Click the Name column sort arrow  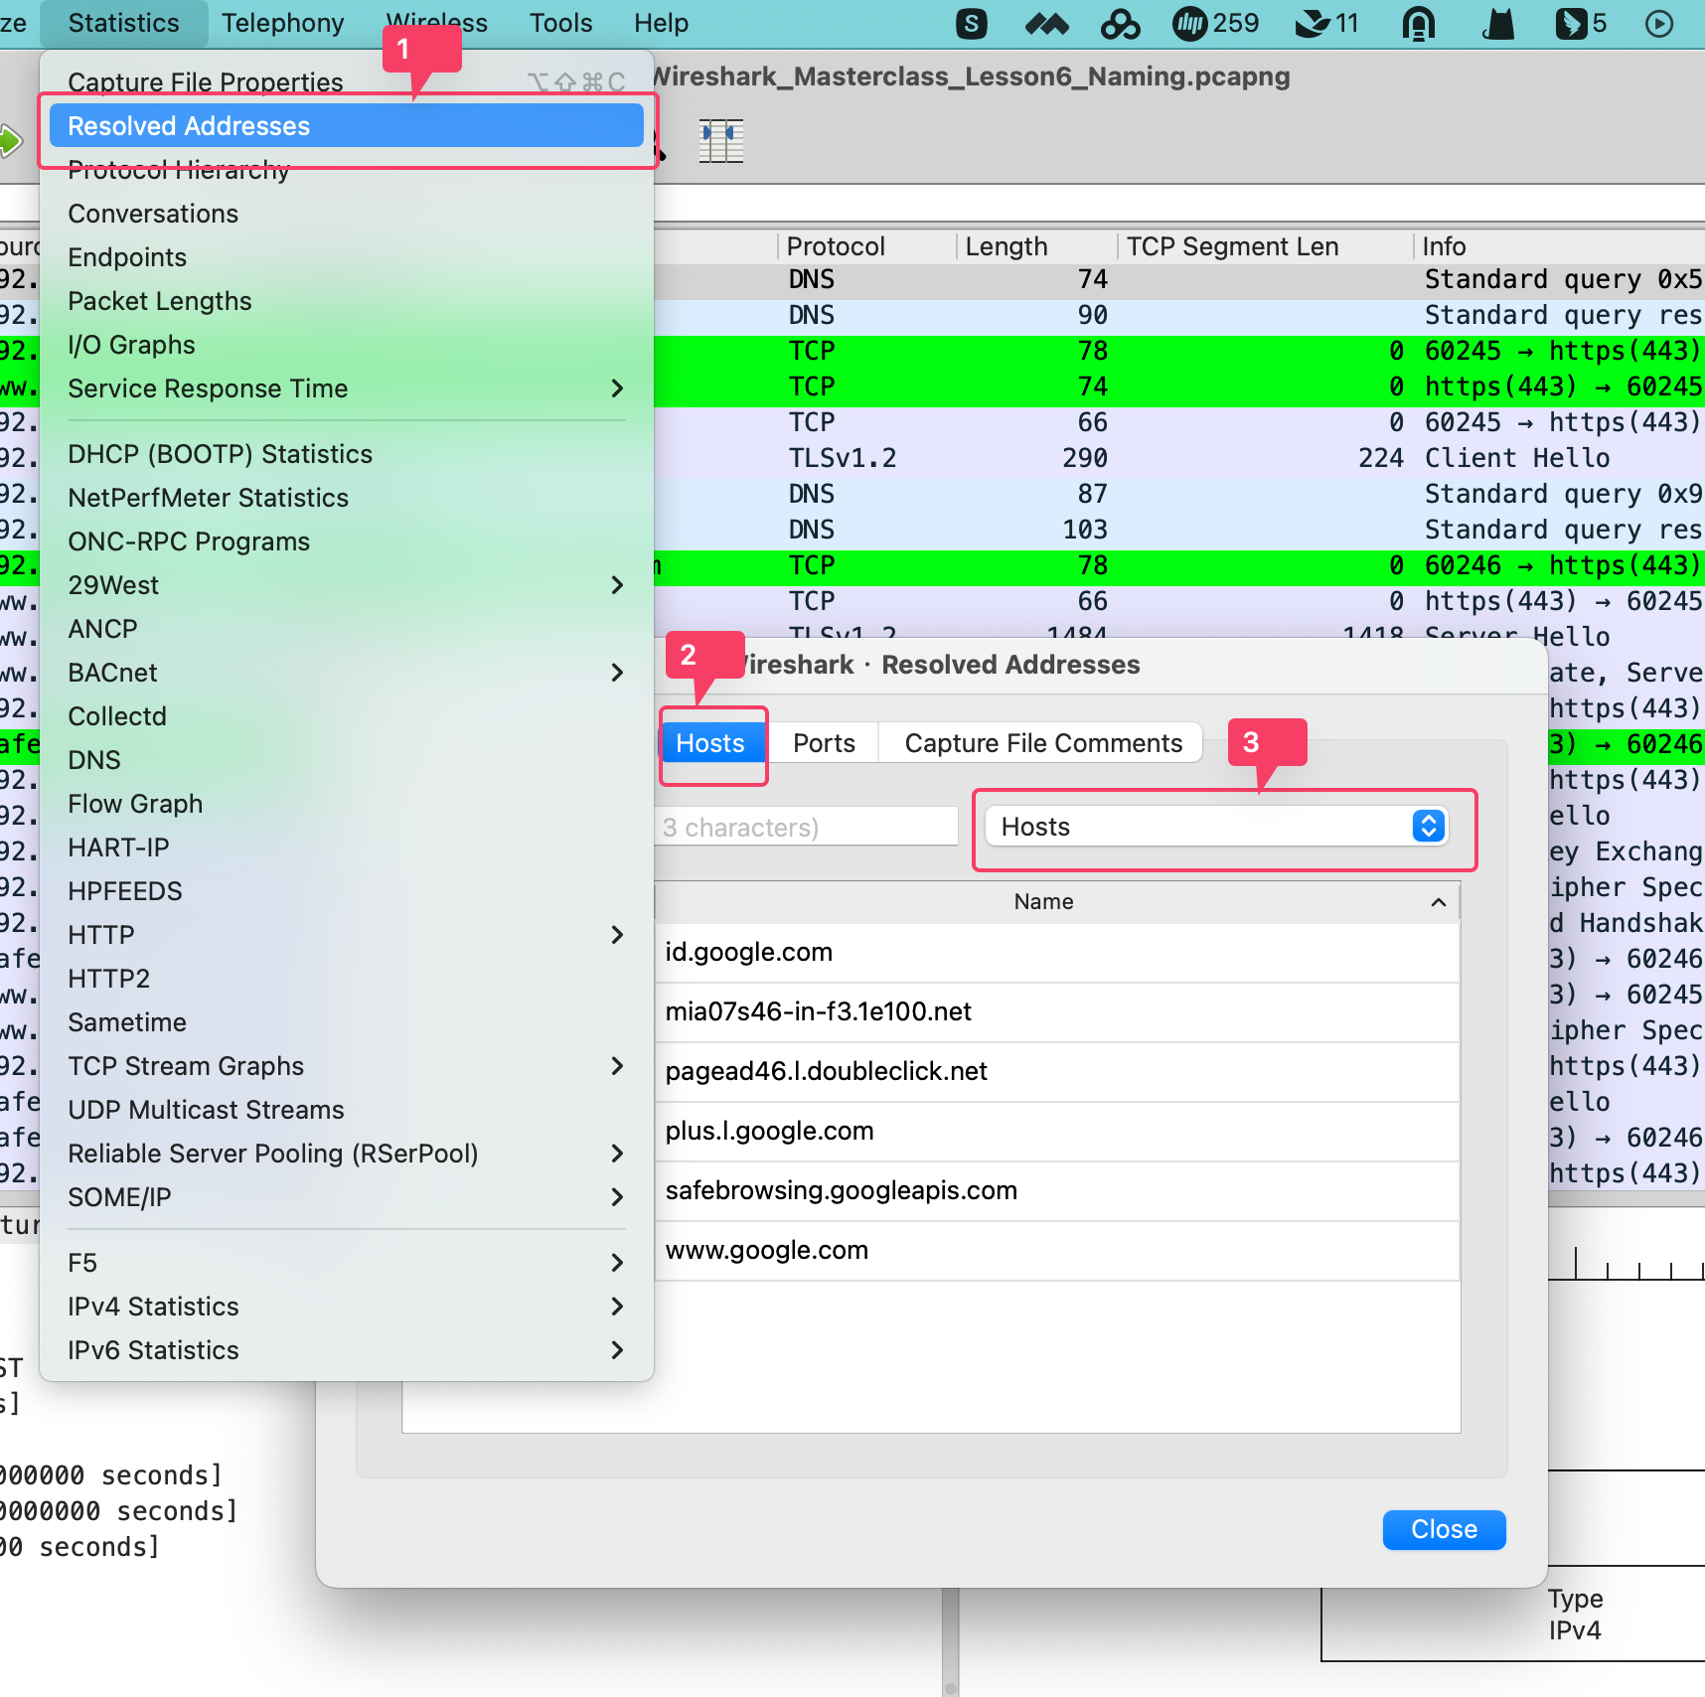[x=1438, y=902]
